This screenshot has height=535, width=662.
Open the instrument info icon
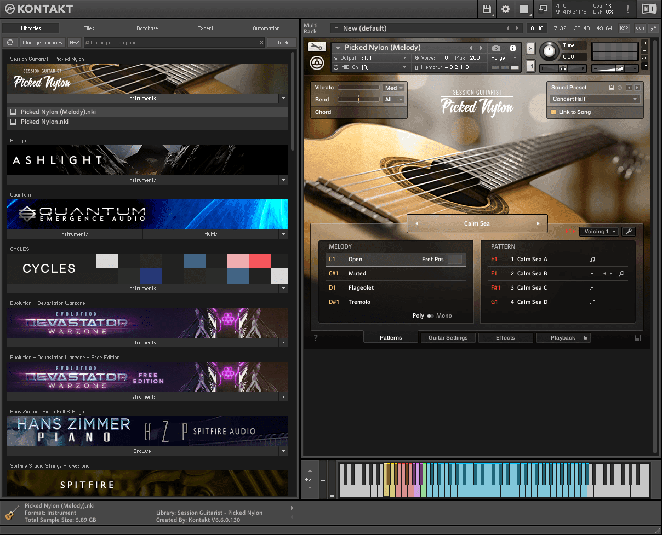(513, 48)
